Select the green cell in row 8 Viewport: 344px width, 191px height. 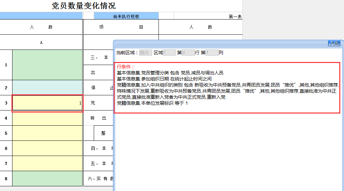pos(48,179)
